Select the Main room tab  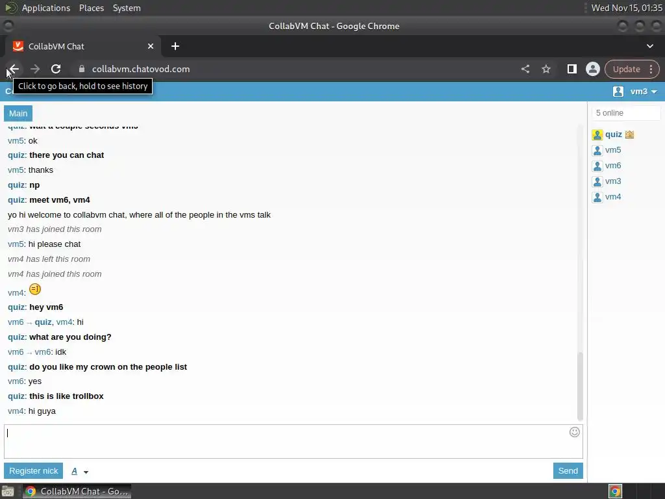click(18, 113)
